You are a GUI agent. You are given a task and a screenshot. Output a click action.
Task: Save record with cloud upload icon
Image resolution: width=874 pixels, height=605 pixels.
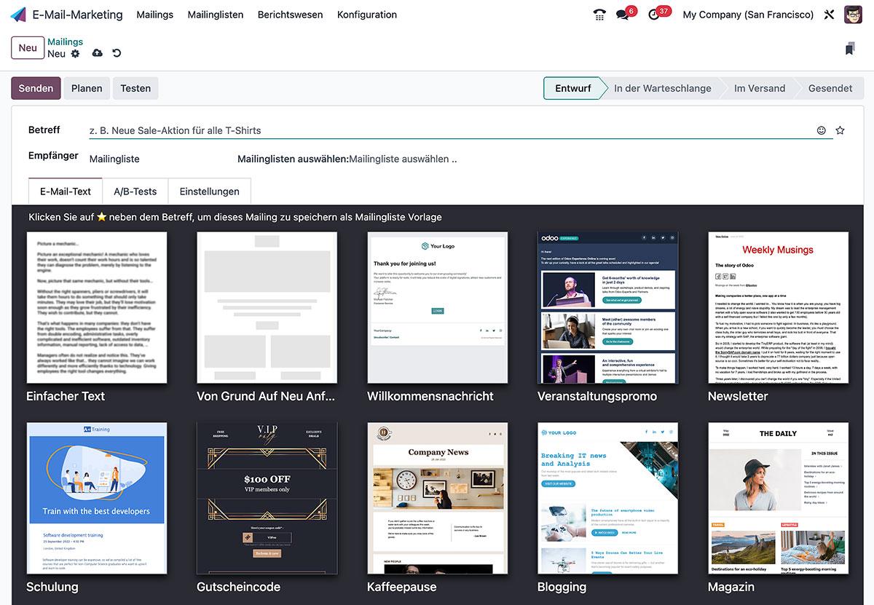click(98, 53)
